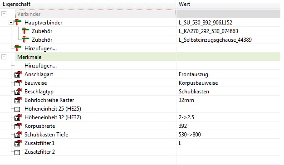284x165 pixels.
Task: Click the Hauptverbinder screw icon
Action: click(x=18, y=22)
